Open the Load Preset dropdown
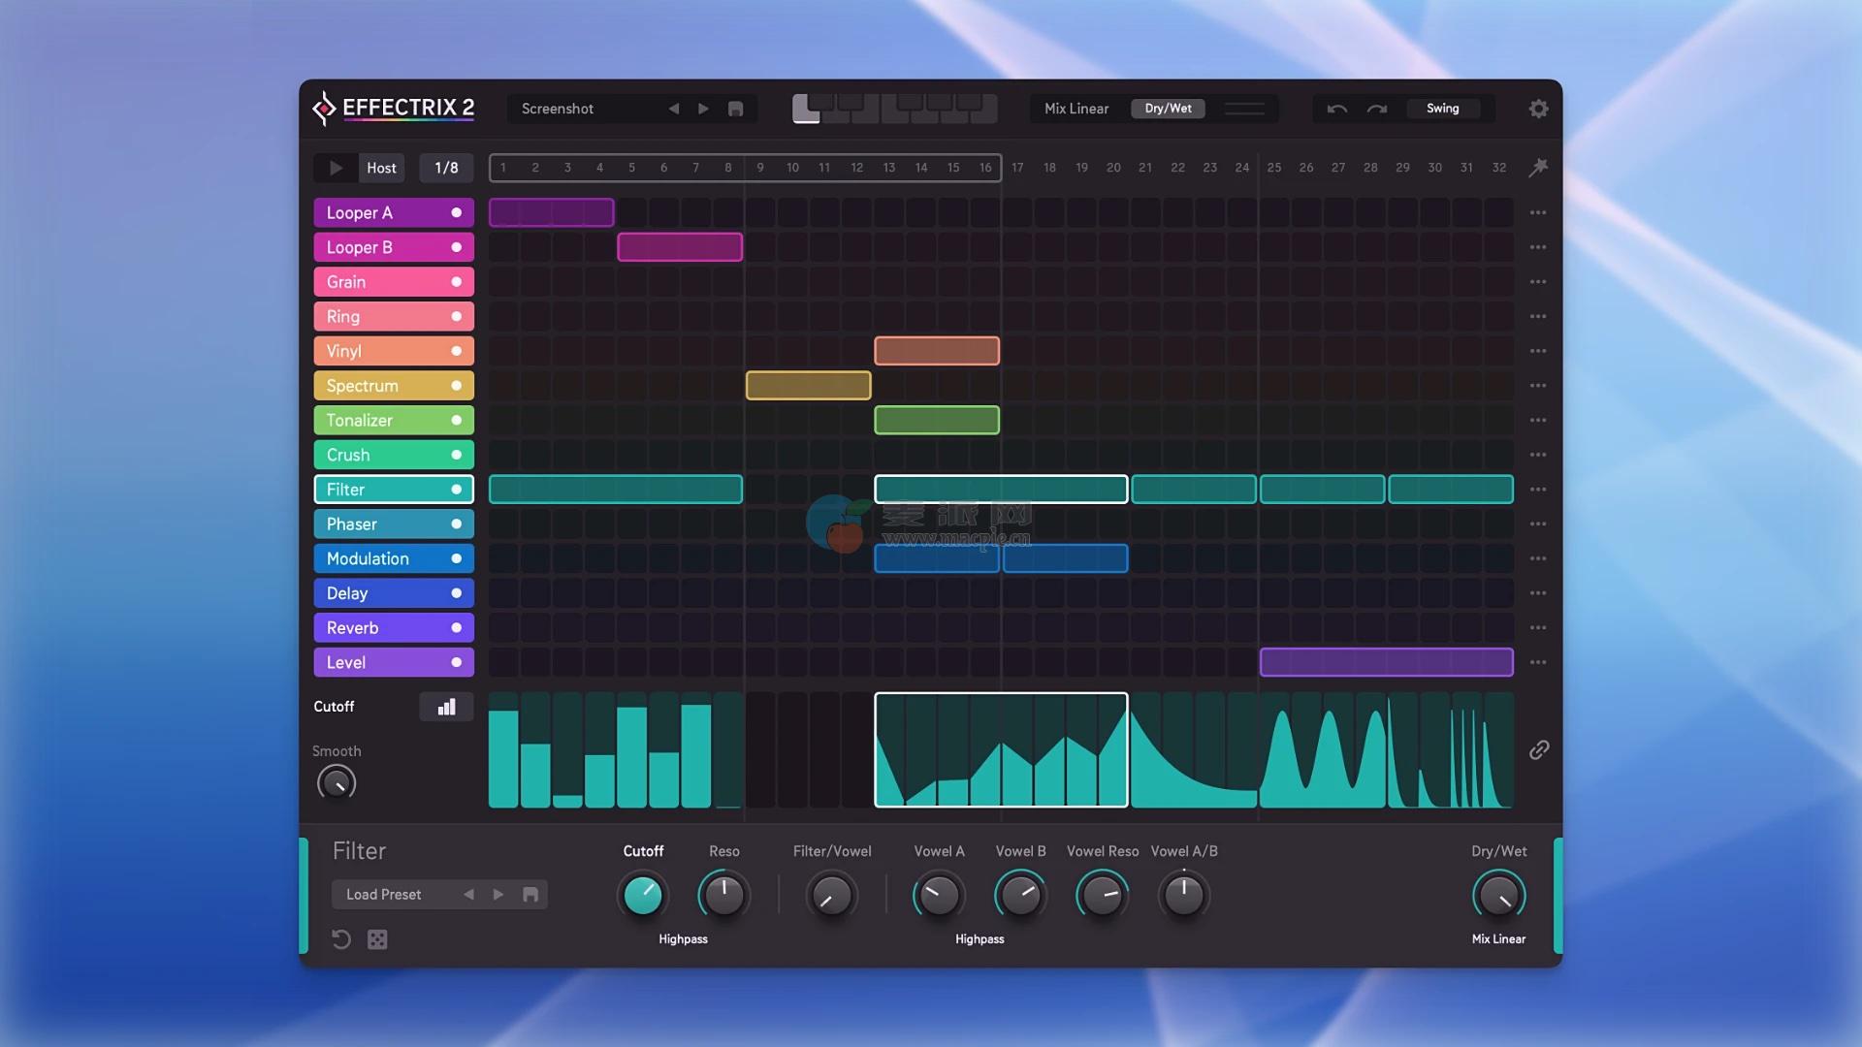Image resolution: width=1862 pixels, height=1047 pixels. pyautogui.click(x=384, y=895)
